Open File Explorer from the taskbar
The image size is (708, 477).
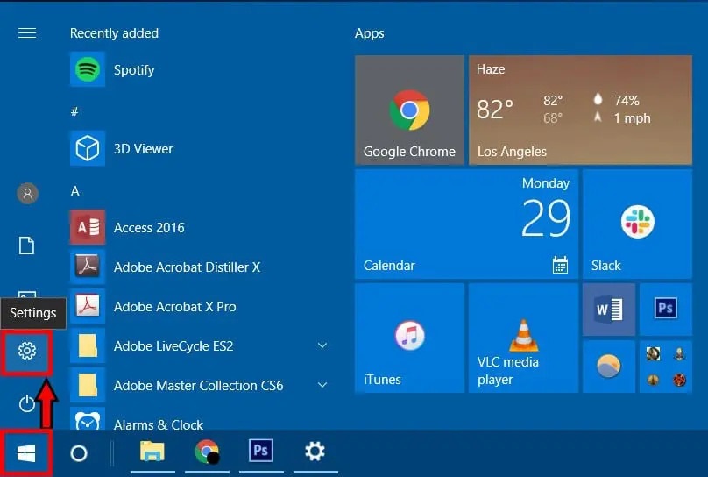(x=152, y=452)
